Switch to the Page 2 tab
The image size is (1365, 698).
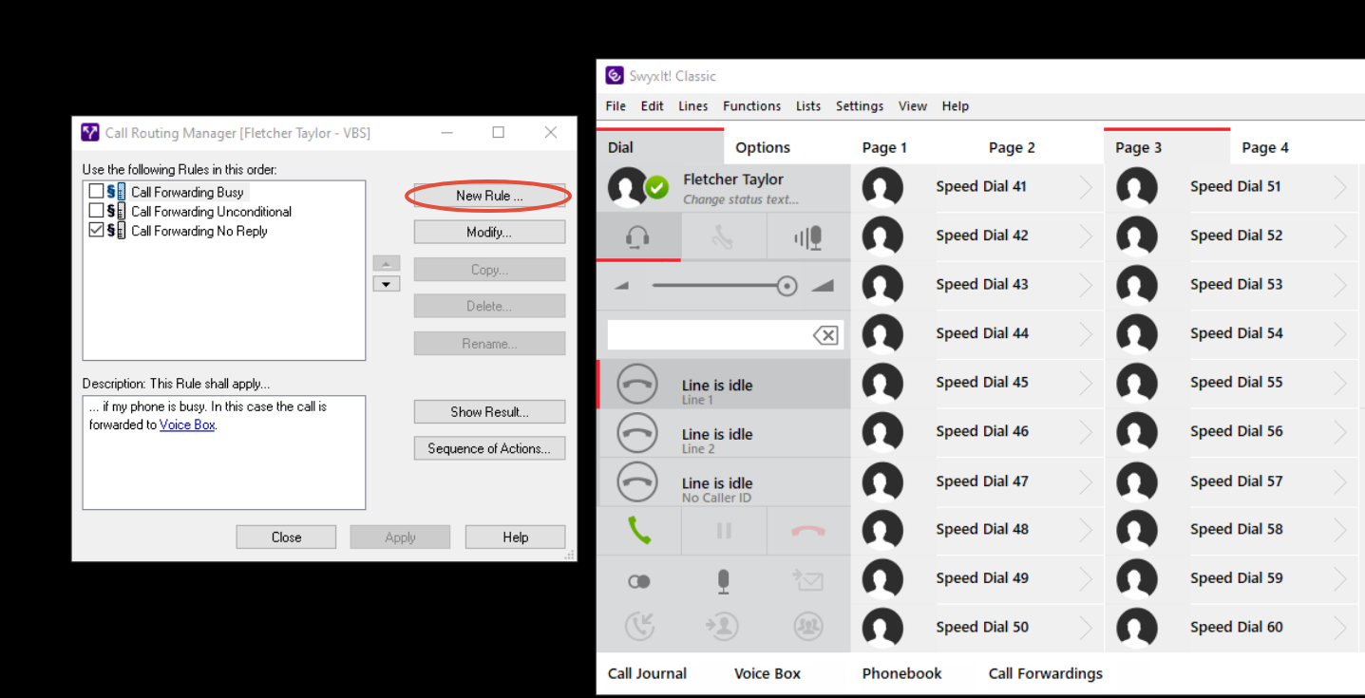tap(1012, 147)
